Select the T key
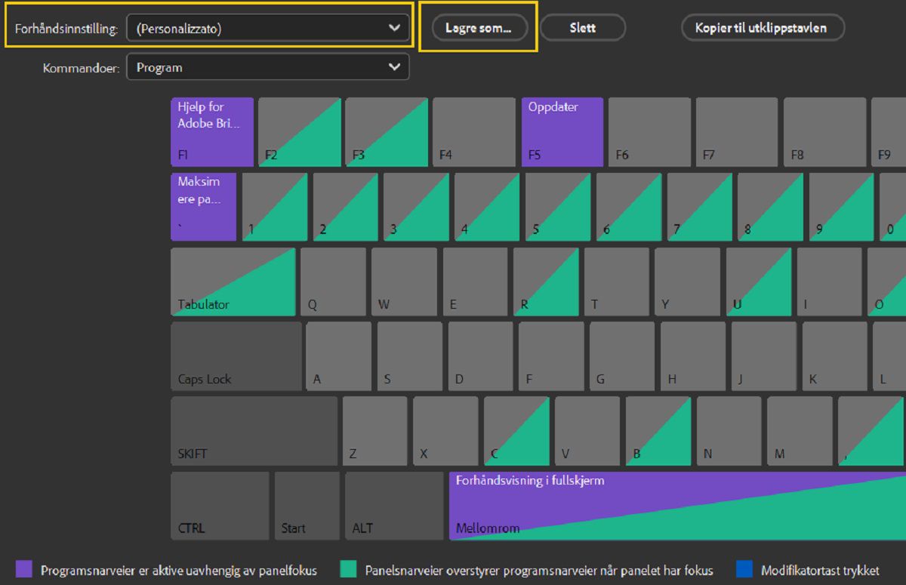 [618, 282]
